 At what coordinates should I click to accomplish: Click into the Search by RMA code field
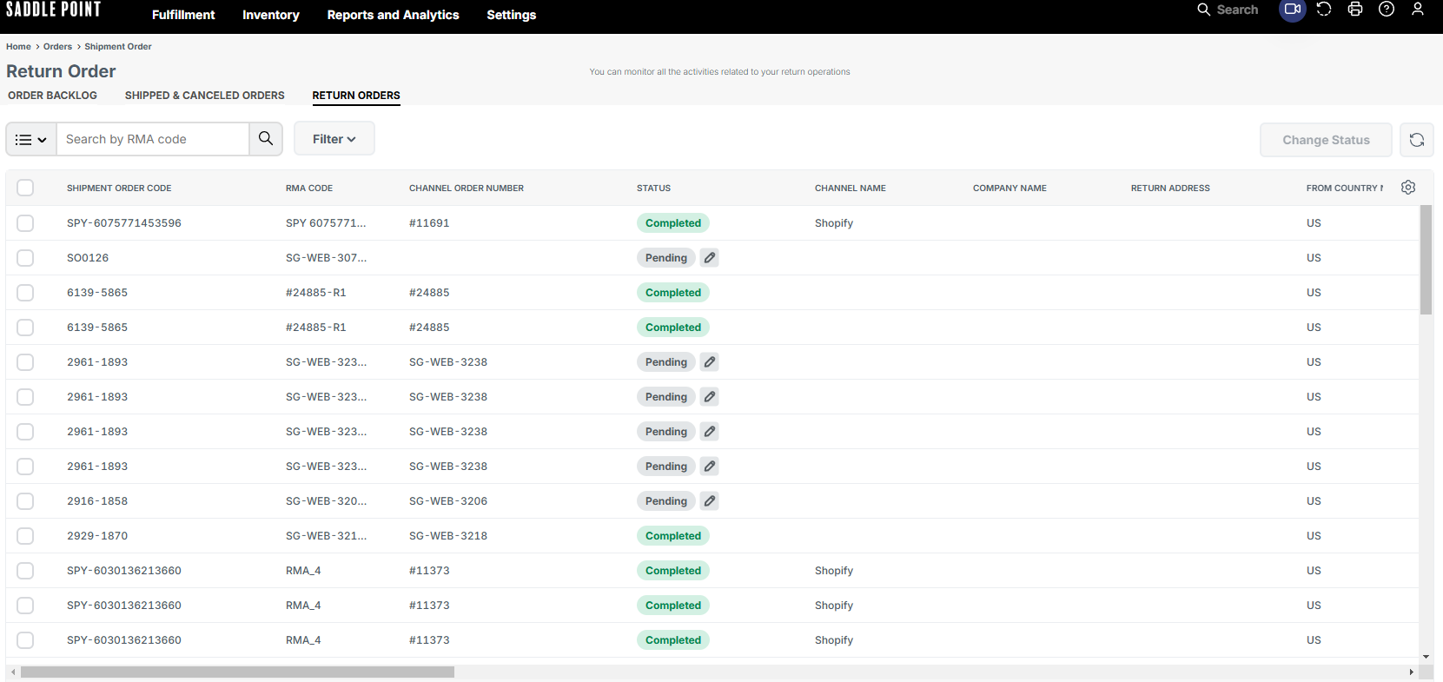tap(153, 139)
